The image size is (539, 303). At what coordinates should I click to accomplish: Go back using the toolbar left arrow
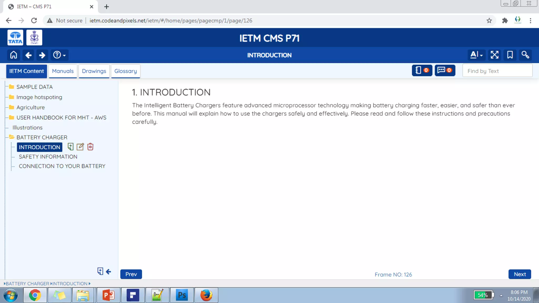[x=28, y=55]
